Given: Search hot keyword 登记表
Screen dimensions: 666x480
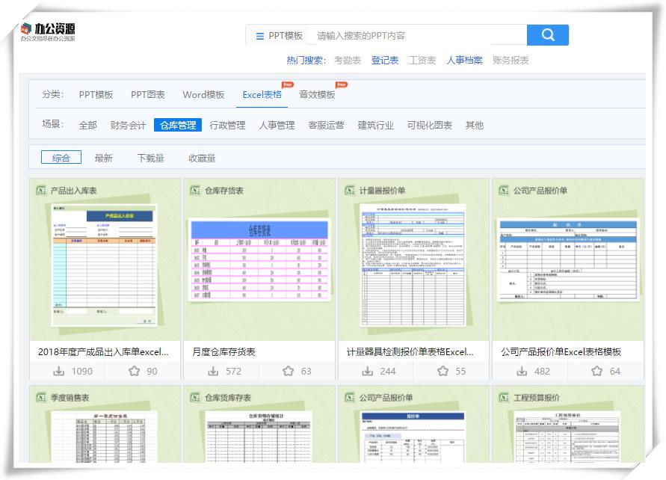Looking at the screenshot, I should tap(385, 61).
